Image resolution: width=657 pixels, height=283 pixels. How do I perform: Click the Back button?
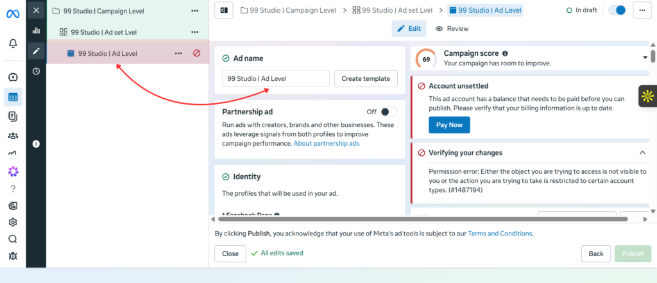pos(596,253)
